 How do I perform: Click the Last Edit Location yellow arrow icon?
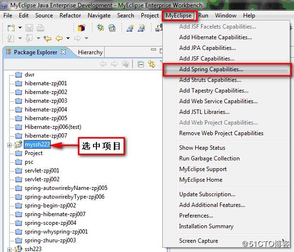(47, 38)
